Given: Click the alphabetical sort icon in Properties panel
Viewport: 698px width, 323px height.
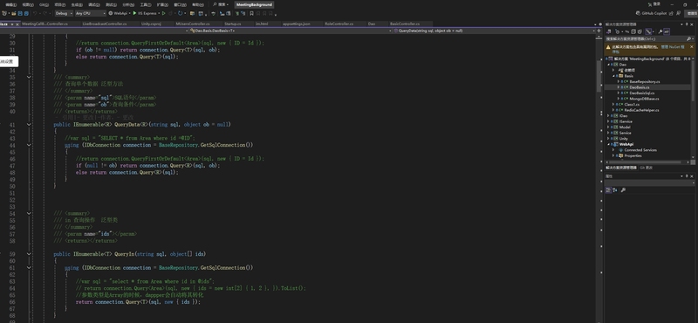Looking at the screenshot, I should point(615,189).
